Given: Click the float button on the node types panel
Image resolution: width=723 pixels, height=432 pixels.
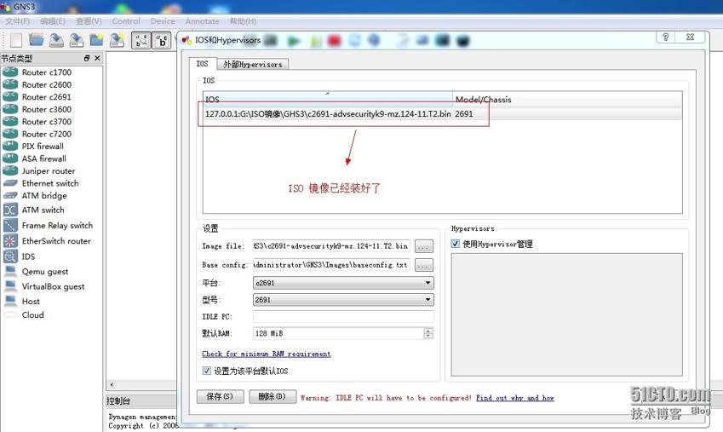Looking at the screenshot, I should (87, 58).
